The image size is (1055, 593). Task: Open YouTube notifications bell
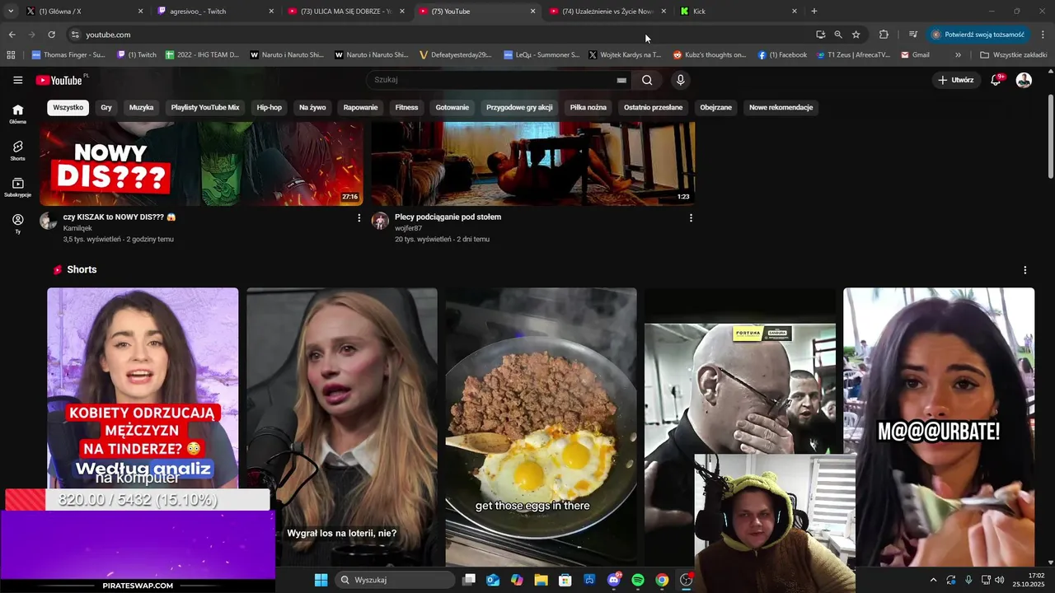point(996,80)
